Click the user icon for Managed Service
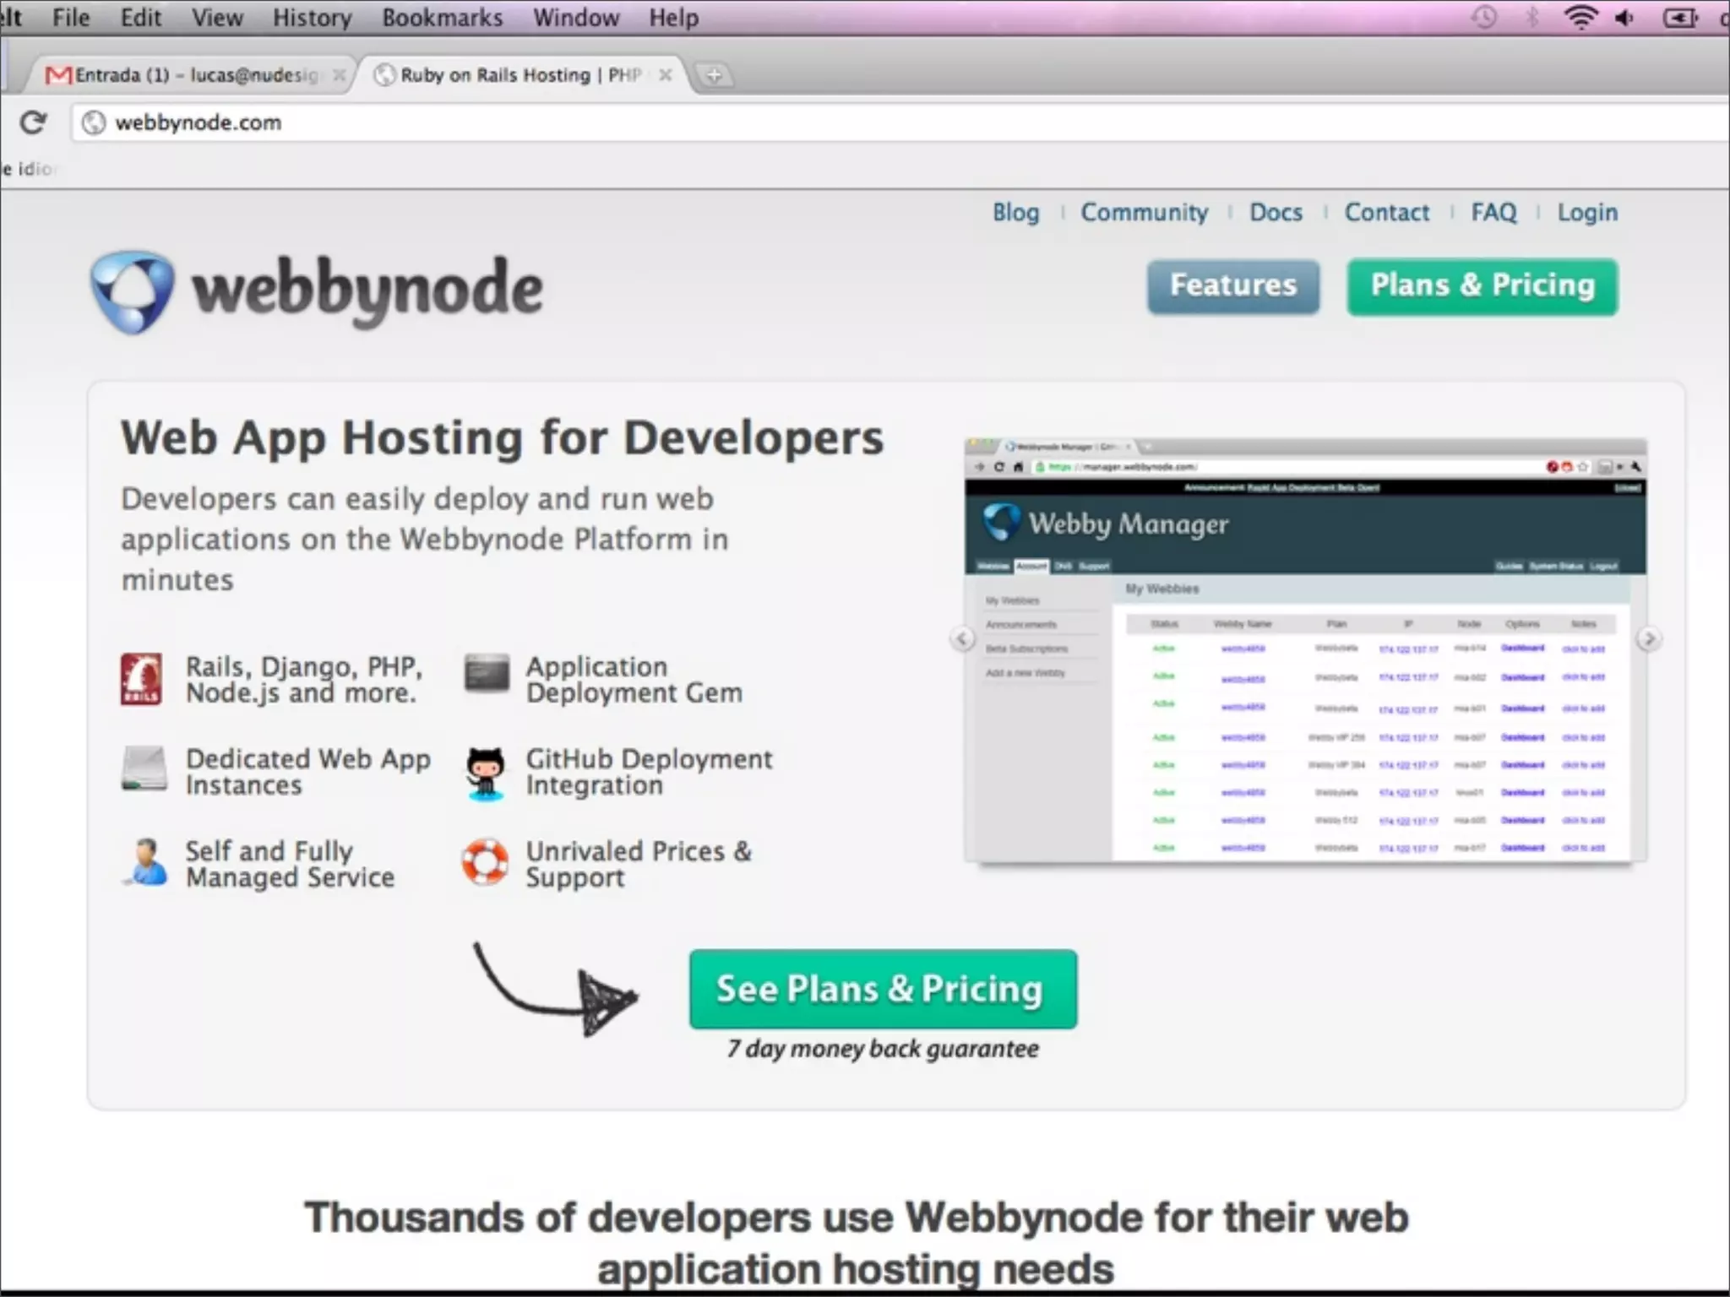The width and height of the screenshot is (1730, 1297). 145,862
